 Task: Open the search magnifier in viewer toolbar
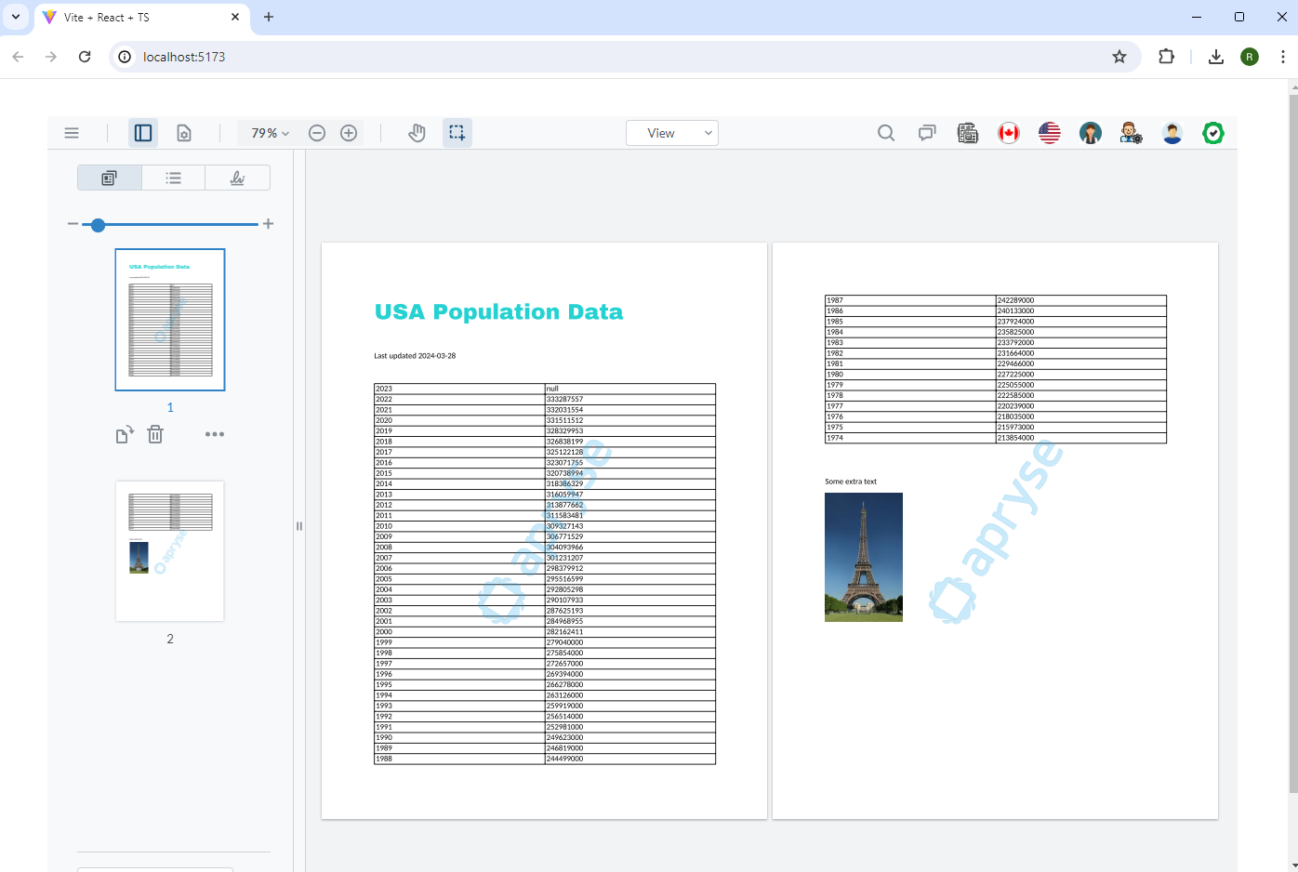pyautogui.click(x=886, y=133)
